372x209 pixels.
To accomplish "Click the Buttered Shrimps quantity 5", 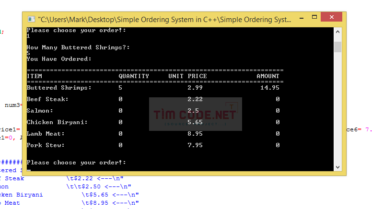I will point(120,88).
